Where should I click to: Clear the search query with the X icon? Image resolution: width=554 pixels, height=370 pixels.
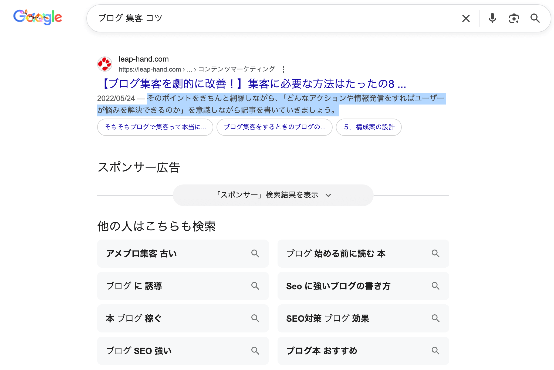point(466,18)
